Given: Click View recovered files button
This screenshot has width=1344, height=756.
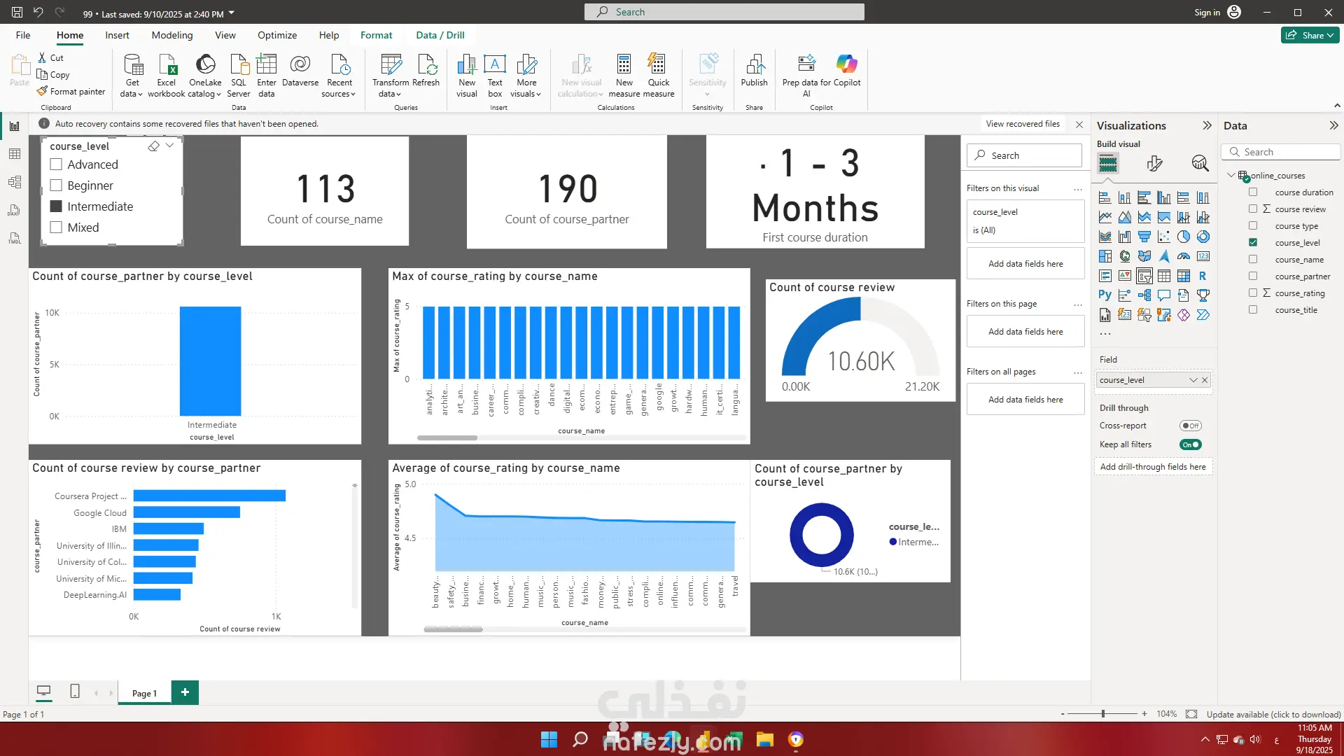Looking at the screenshot, I should point(1022,124).
